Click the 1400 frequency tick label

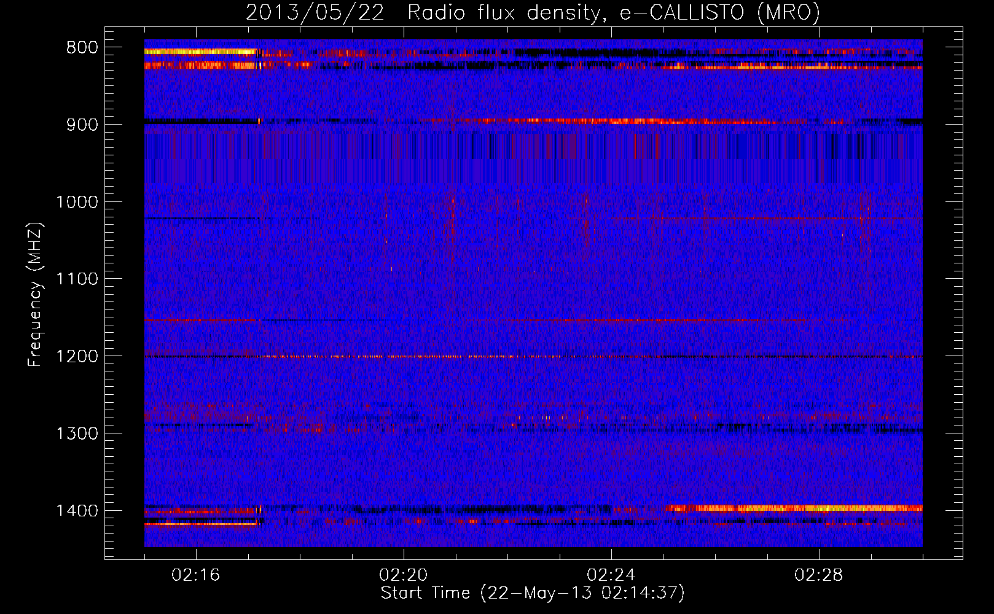77,511
